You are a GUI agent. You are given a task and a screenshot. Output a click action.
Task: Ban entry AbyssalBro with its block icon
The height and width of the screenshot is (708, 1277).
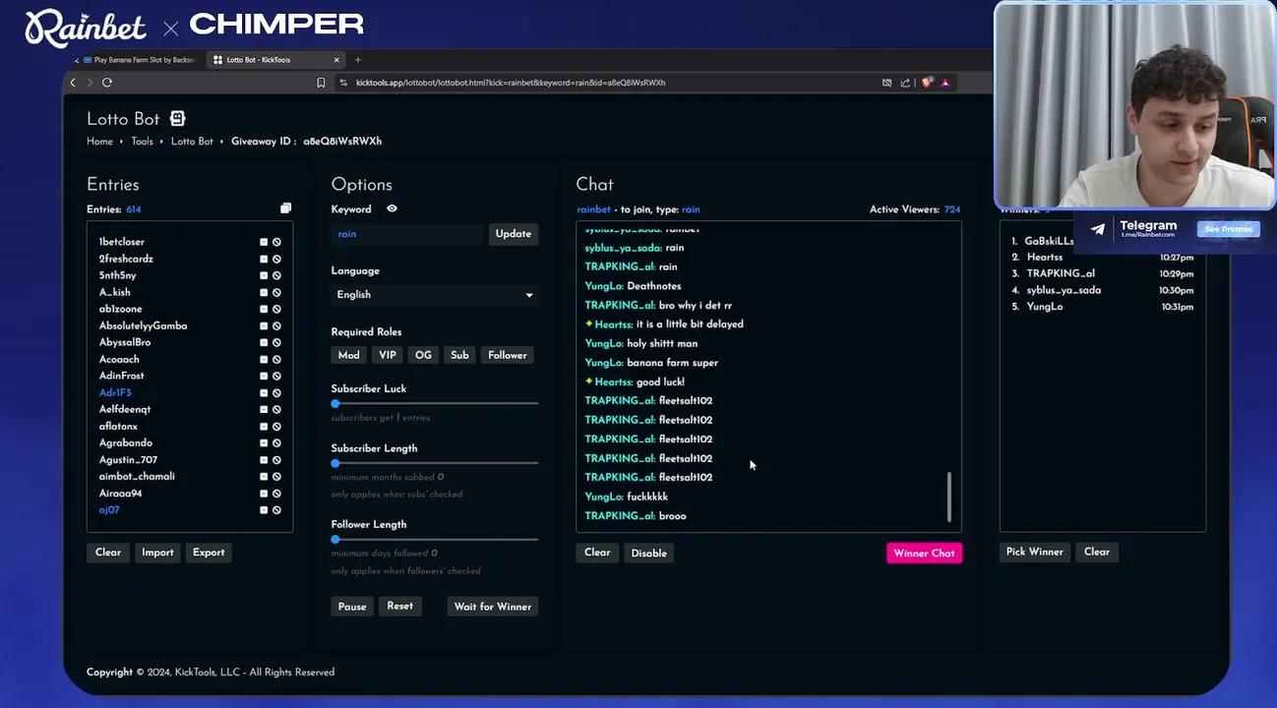click(x=276, y=342)
